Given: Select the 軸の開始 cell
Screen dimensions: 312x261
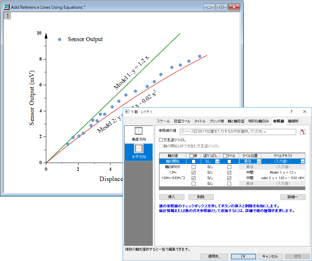Looking at the screenshot, I should click(173, 161).
